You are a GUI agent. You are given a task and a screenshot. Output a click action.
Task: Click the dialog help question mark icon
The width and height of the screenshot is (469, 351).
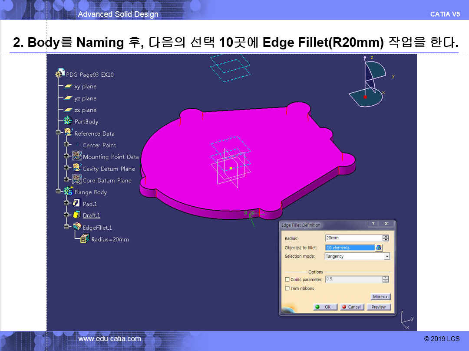[x=373, y=224]
